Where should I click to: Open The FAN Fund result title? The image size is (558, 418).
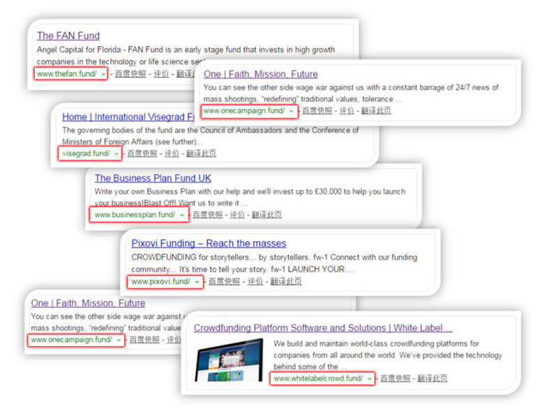68,36
